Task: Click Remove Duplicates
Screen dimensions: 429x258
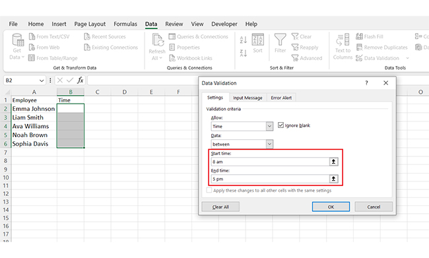Action: (x=382, y=48)
